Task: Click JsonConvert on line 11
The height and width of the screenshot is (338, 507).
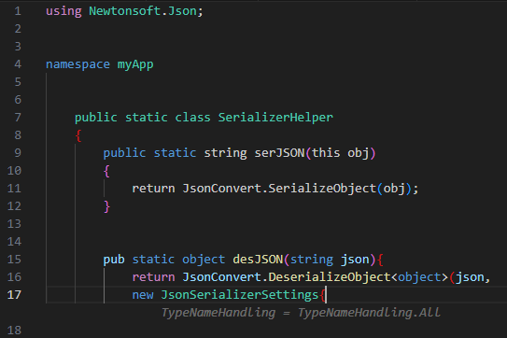Action: coord(222,189)
